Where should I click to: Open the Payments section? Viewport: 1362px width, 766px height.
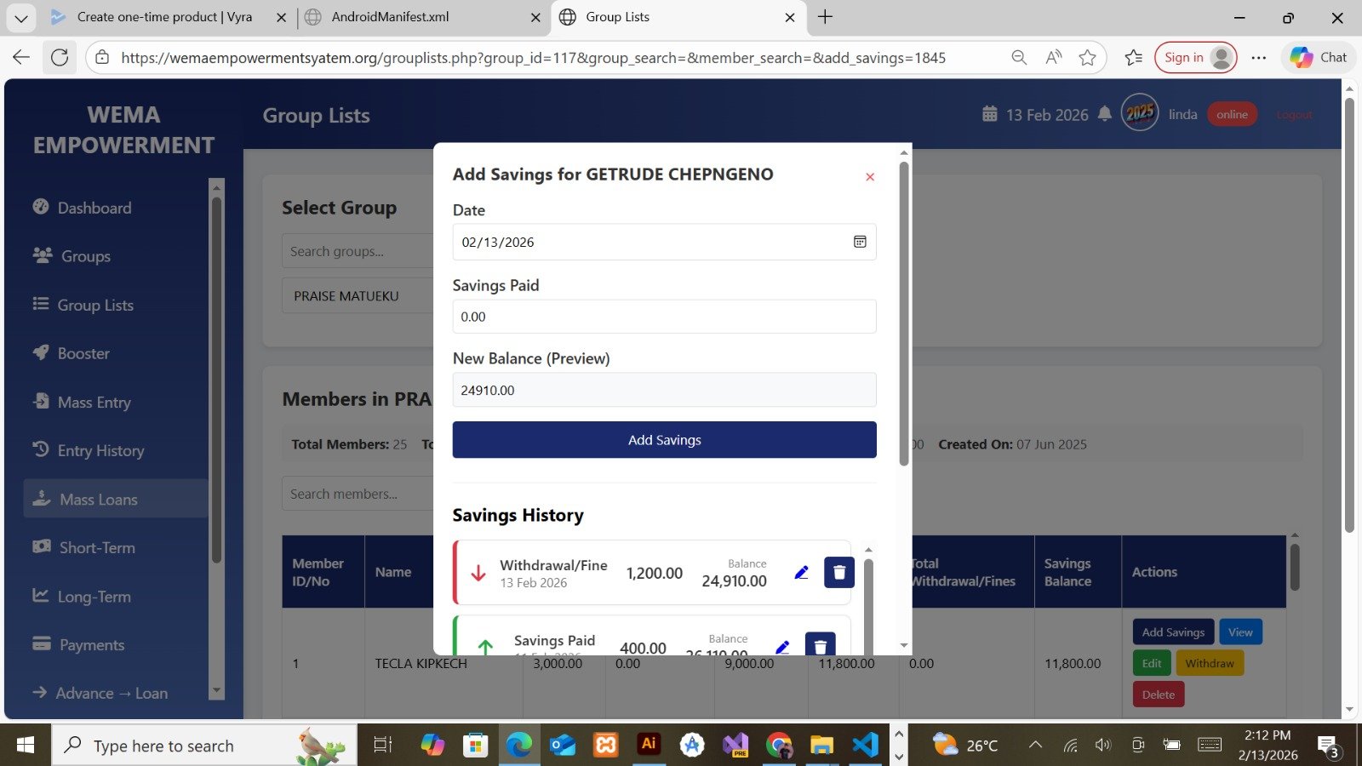89,644
